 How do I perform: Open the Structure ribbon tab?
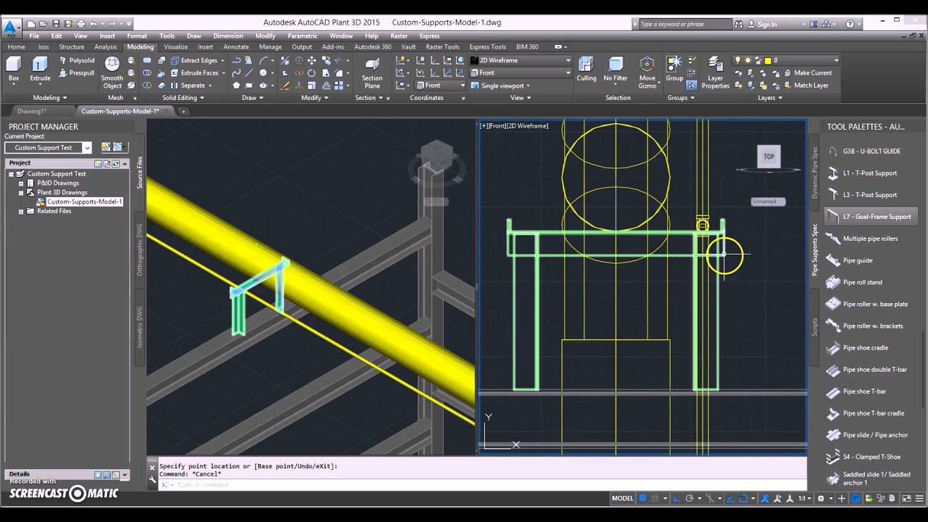click(x=71, y=46)
